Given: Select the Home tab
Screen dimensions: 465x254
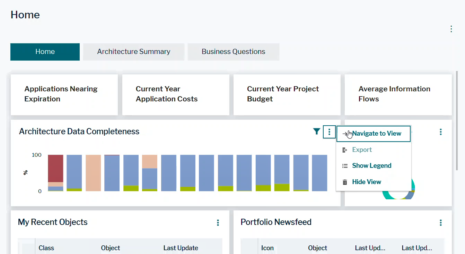Looking at the screenshot, I should 45,52.
